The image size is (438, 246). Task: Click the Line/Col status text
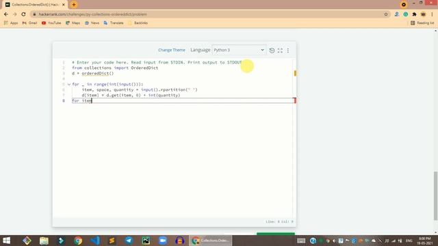click(x=279, y=221)
